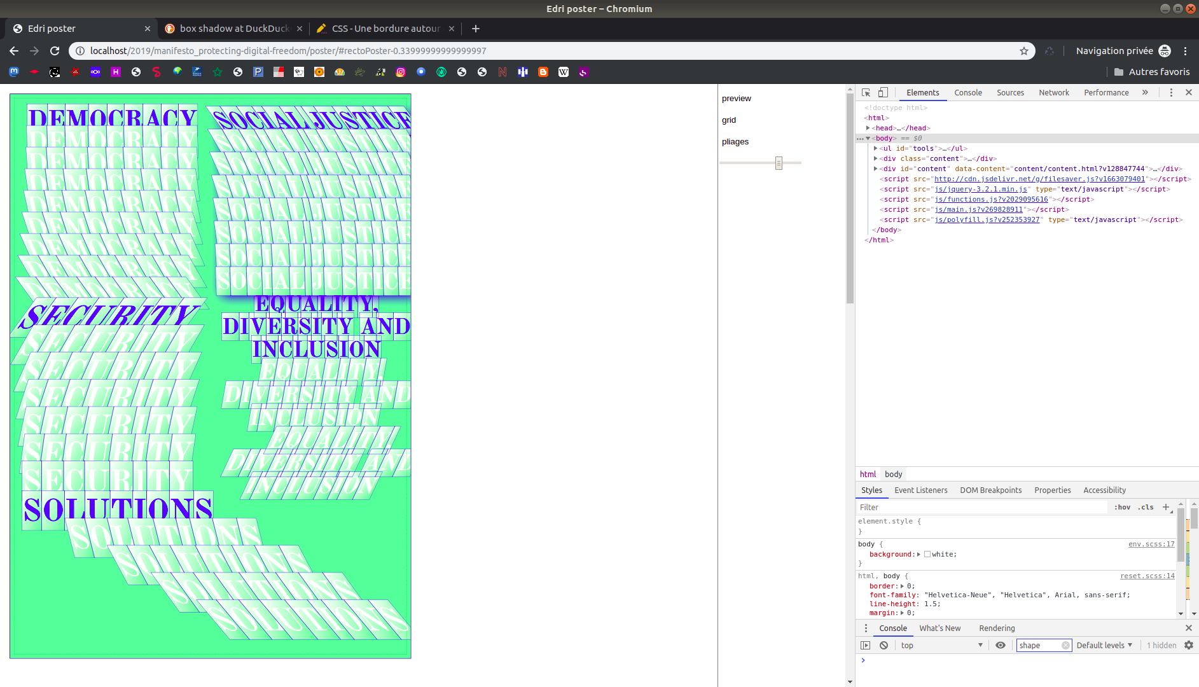This screenshot has height=687, width=1199.
Task: Open console settings gear icon
Action: coord(1188,645)
